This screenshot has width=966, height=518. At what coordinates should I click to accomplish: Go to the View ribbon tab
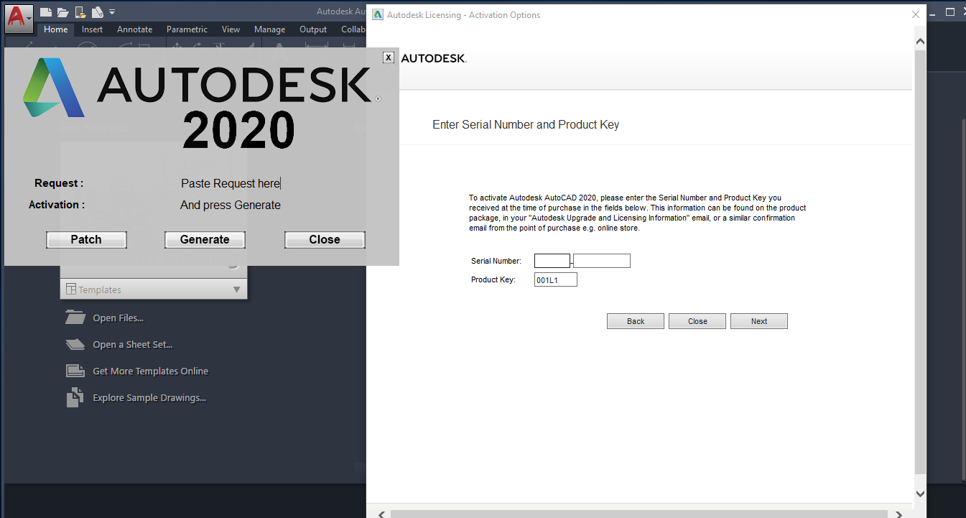click(231, 29)
